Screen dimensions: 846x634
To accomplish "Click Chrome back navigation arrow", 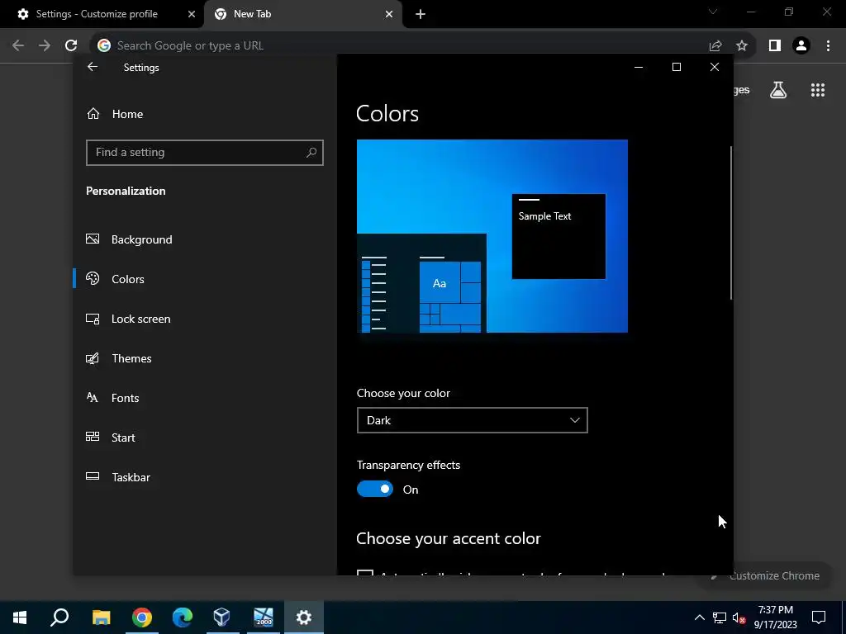I will [18, 45].
